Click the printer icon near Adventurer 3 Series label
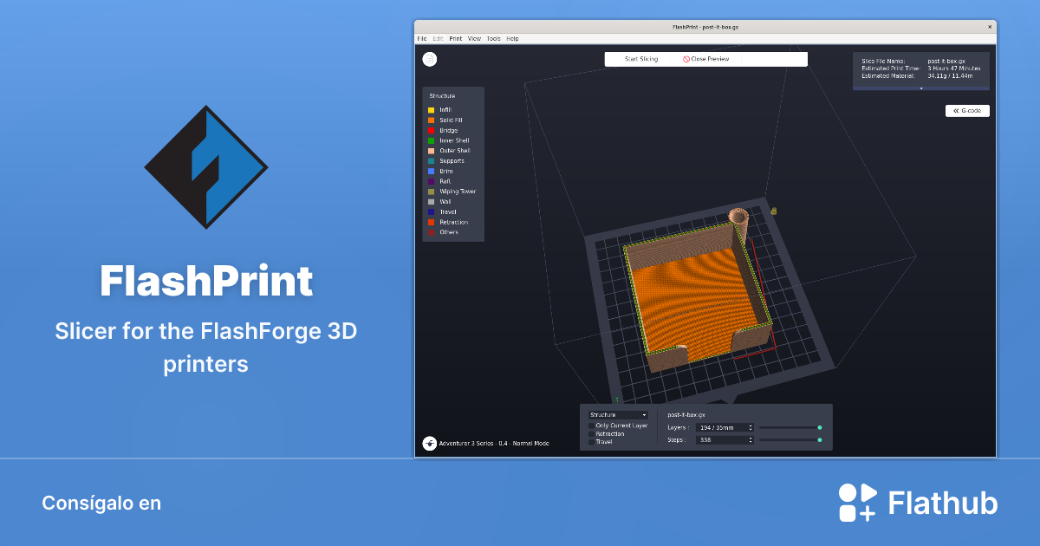Screen dimensions: 1040x546 pos(428,442)
